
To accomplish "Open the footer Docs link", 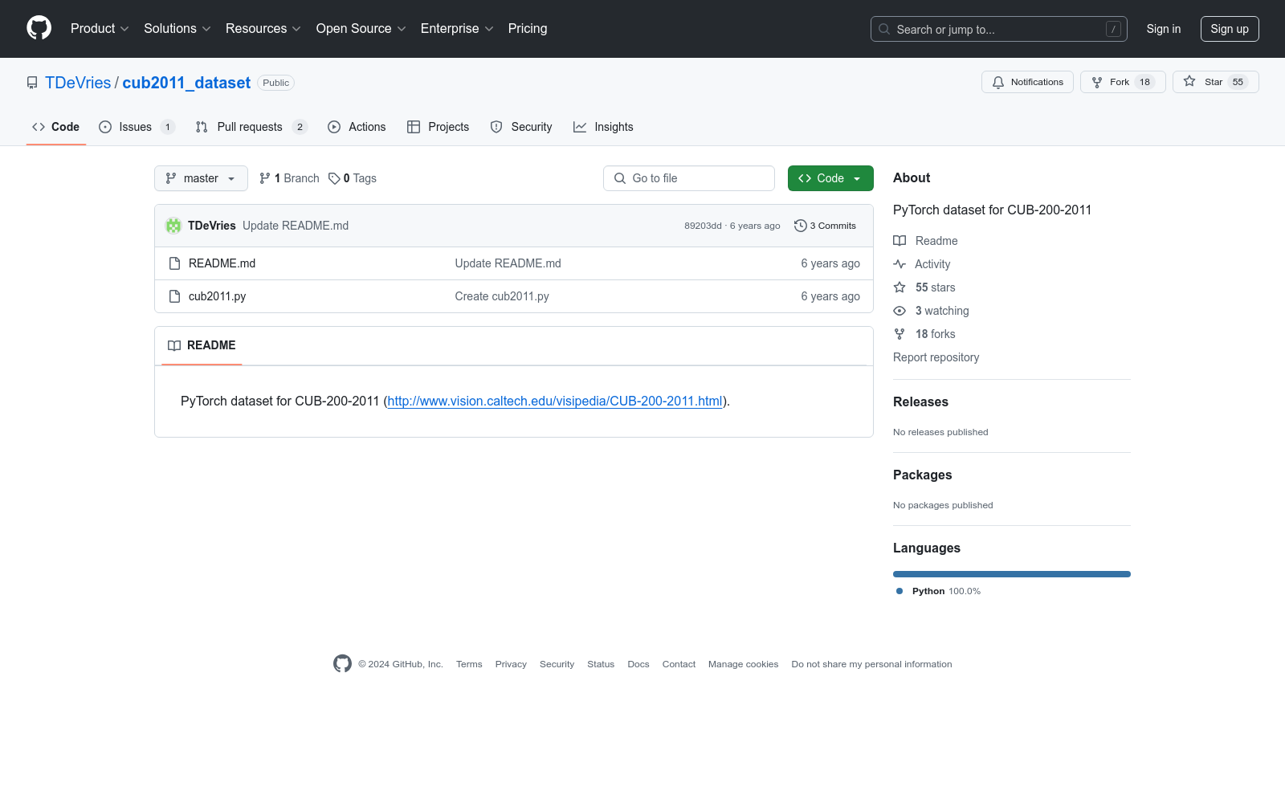I will pos(638,664).
